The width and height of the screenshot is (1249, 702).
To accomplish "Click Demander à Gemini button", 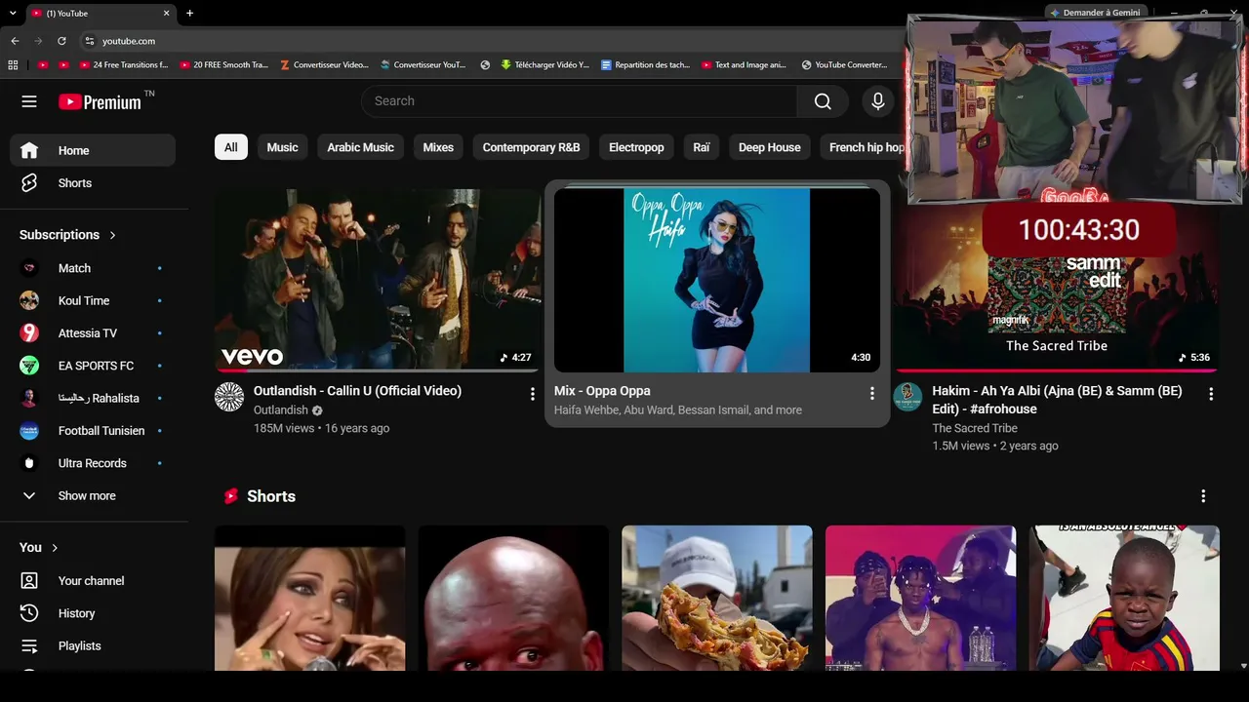I will (x=1094, y=13).
